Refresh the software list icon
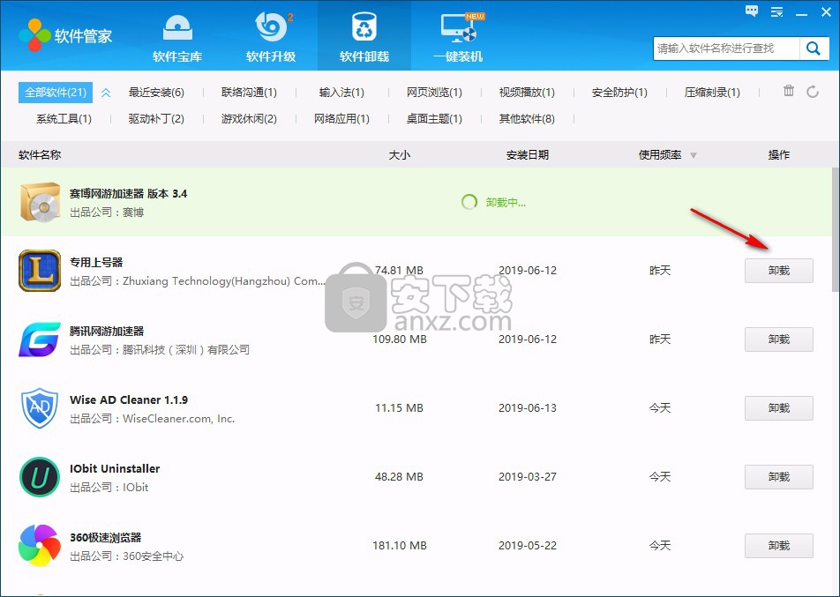Viewport: 840px width, 597px height. (x=813, y=92)
